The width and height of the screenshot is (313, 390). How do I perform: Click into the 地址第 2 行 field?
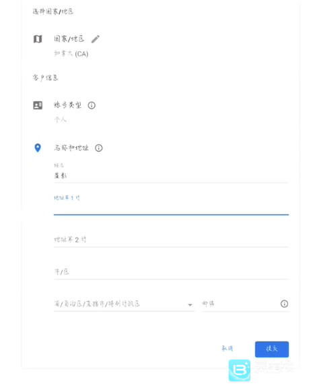coord(171,240)
